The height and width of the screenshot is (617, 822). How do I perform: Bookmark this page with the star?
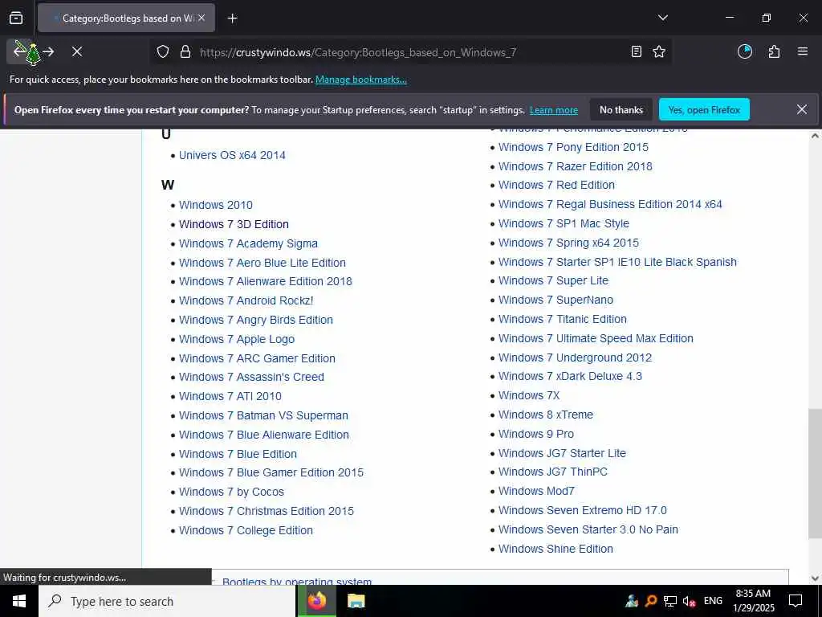click(659, 51)
